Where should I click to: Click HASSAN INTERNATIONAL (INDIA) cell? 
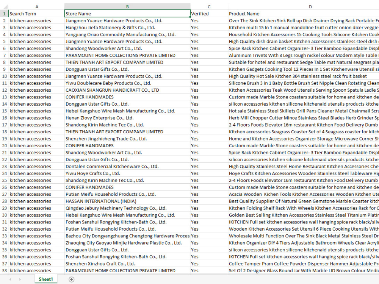click(127, 201)
